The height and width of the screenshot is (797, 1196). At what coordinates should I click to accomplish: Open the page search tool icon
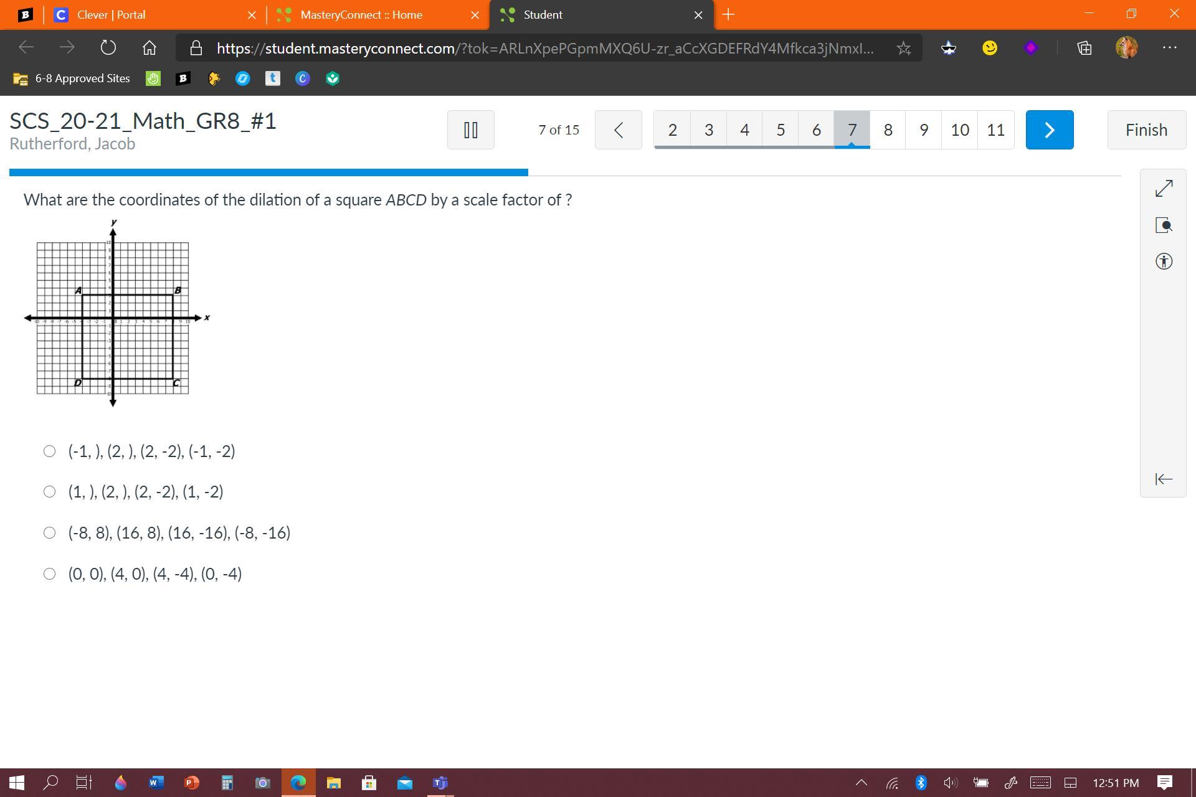click(x=1164, y=225)
